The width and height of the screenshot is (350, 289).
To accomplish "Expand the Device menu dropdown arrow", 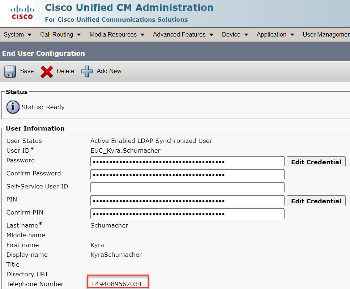I will (x=246, y=35).
